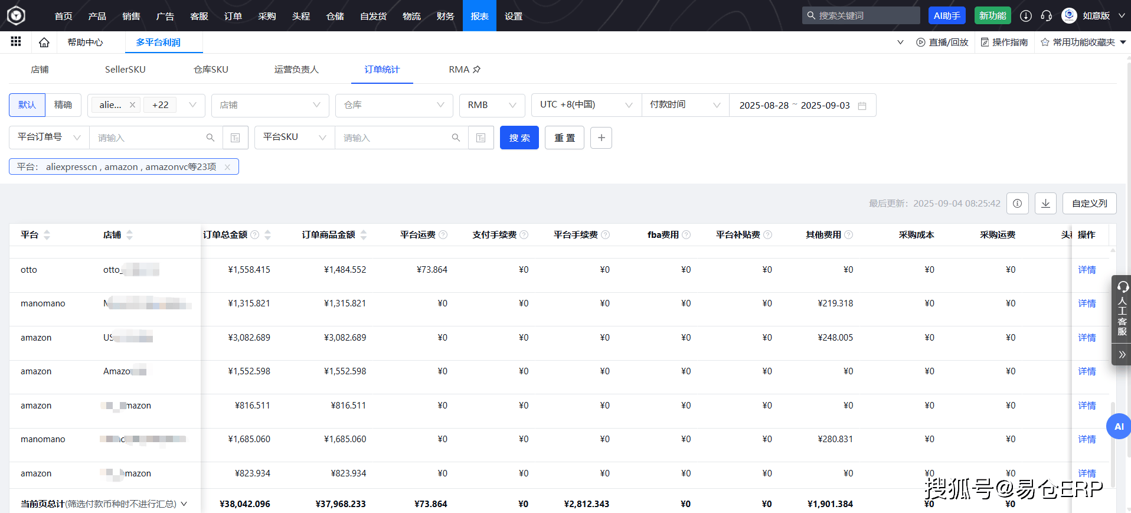Viewport: 1131px width, 513px height.
Task: Open 详情 link for the otto row
Action: [1086, 270]
